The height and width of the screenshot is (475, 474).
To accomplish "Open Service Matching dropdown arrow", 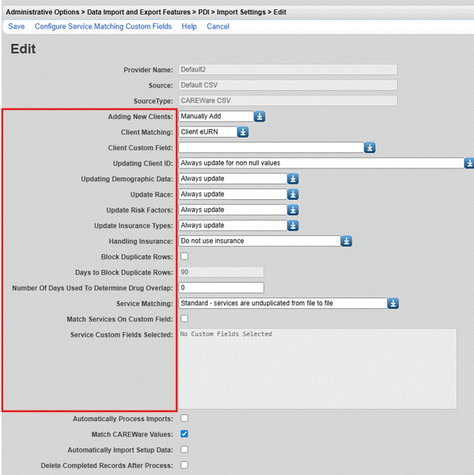I will [x=393, y=304].
